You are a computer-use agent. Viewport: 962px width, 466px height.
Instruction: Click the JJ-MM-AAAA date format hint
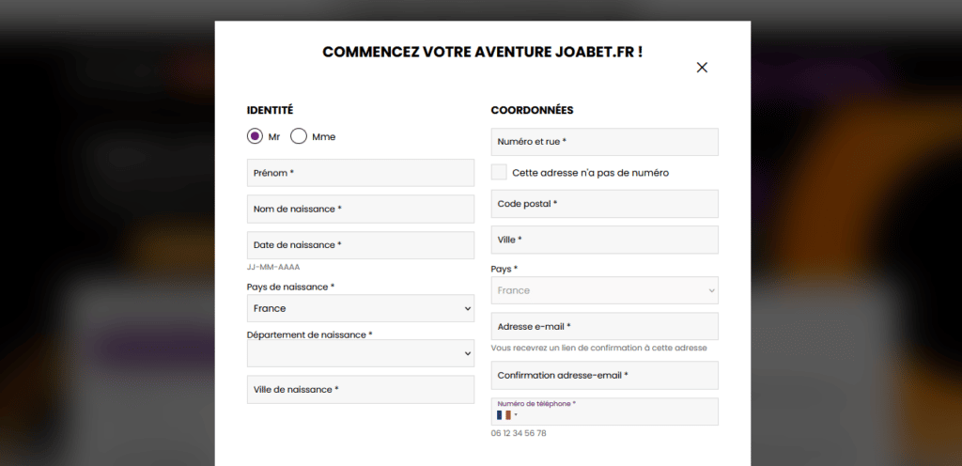tap(273, 268)
